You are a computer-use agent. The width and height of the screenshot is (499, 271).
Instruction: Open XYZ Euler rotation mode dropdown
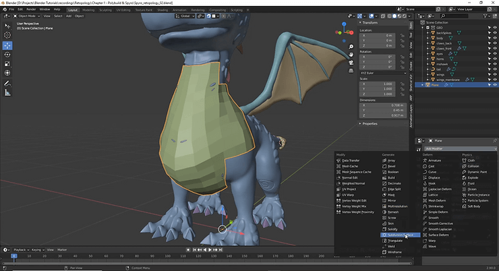383,73
